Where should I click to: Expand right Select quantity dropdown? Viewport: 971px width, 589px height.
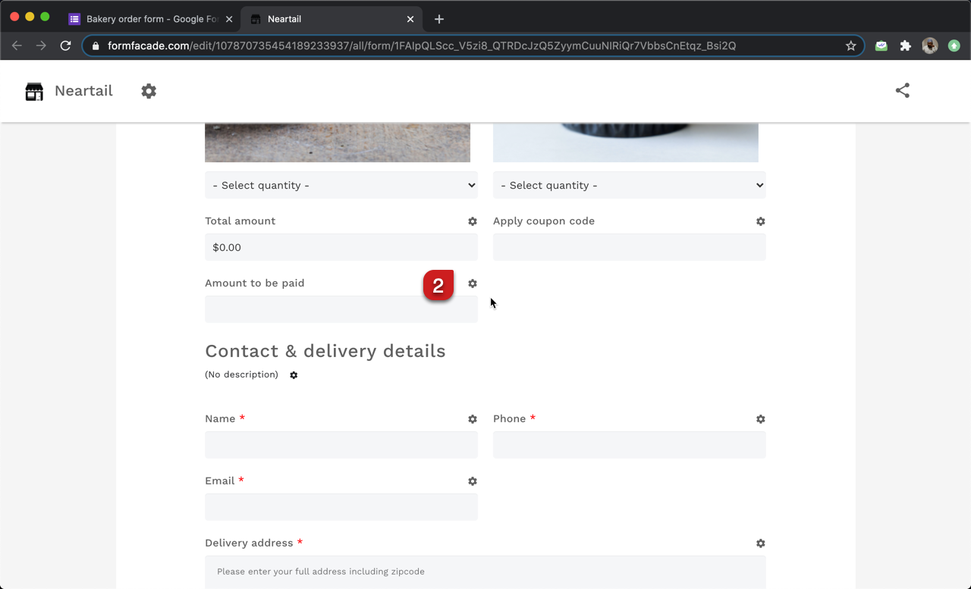click(x=630, y=186)
